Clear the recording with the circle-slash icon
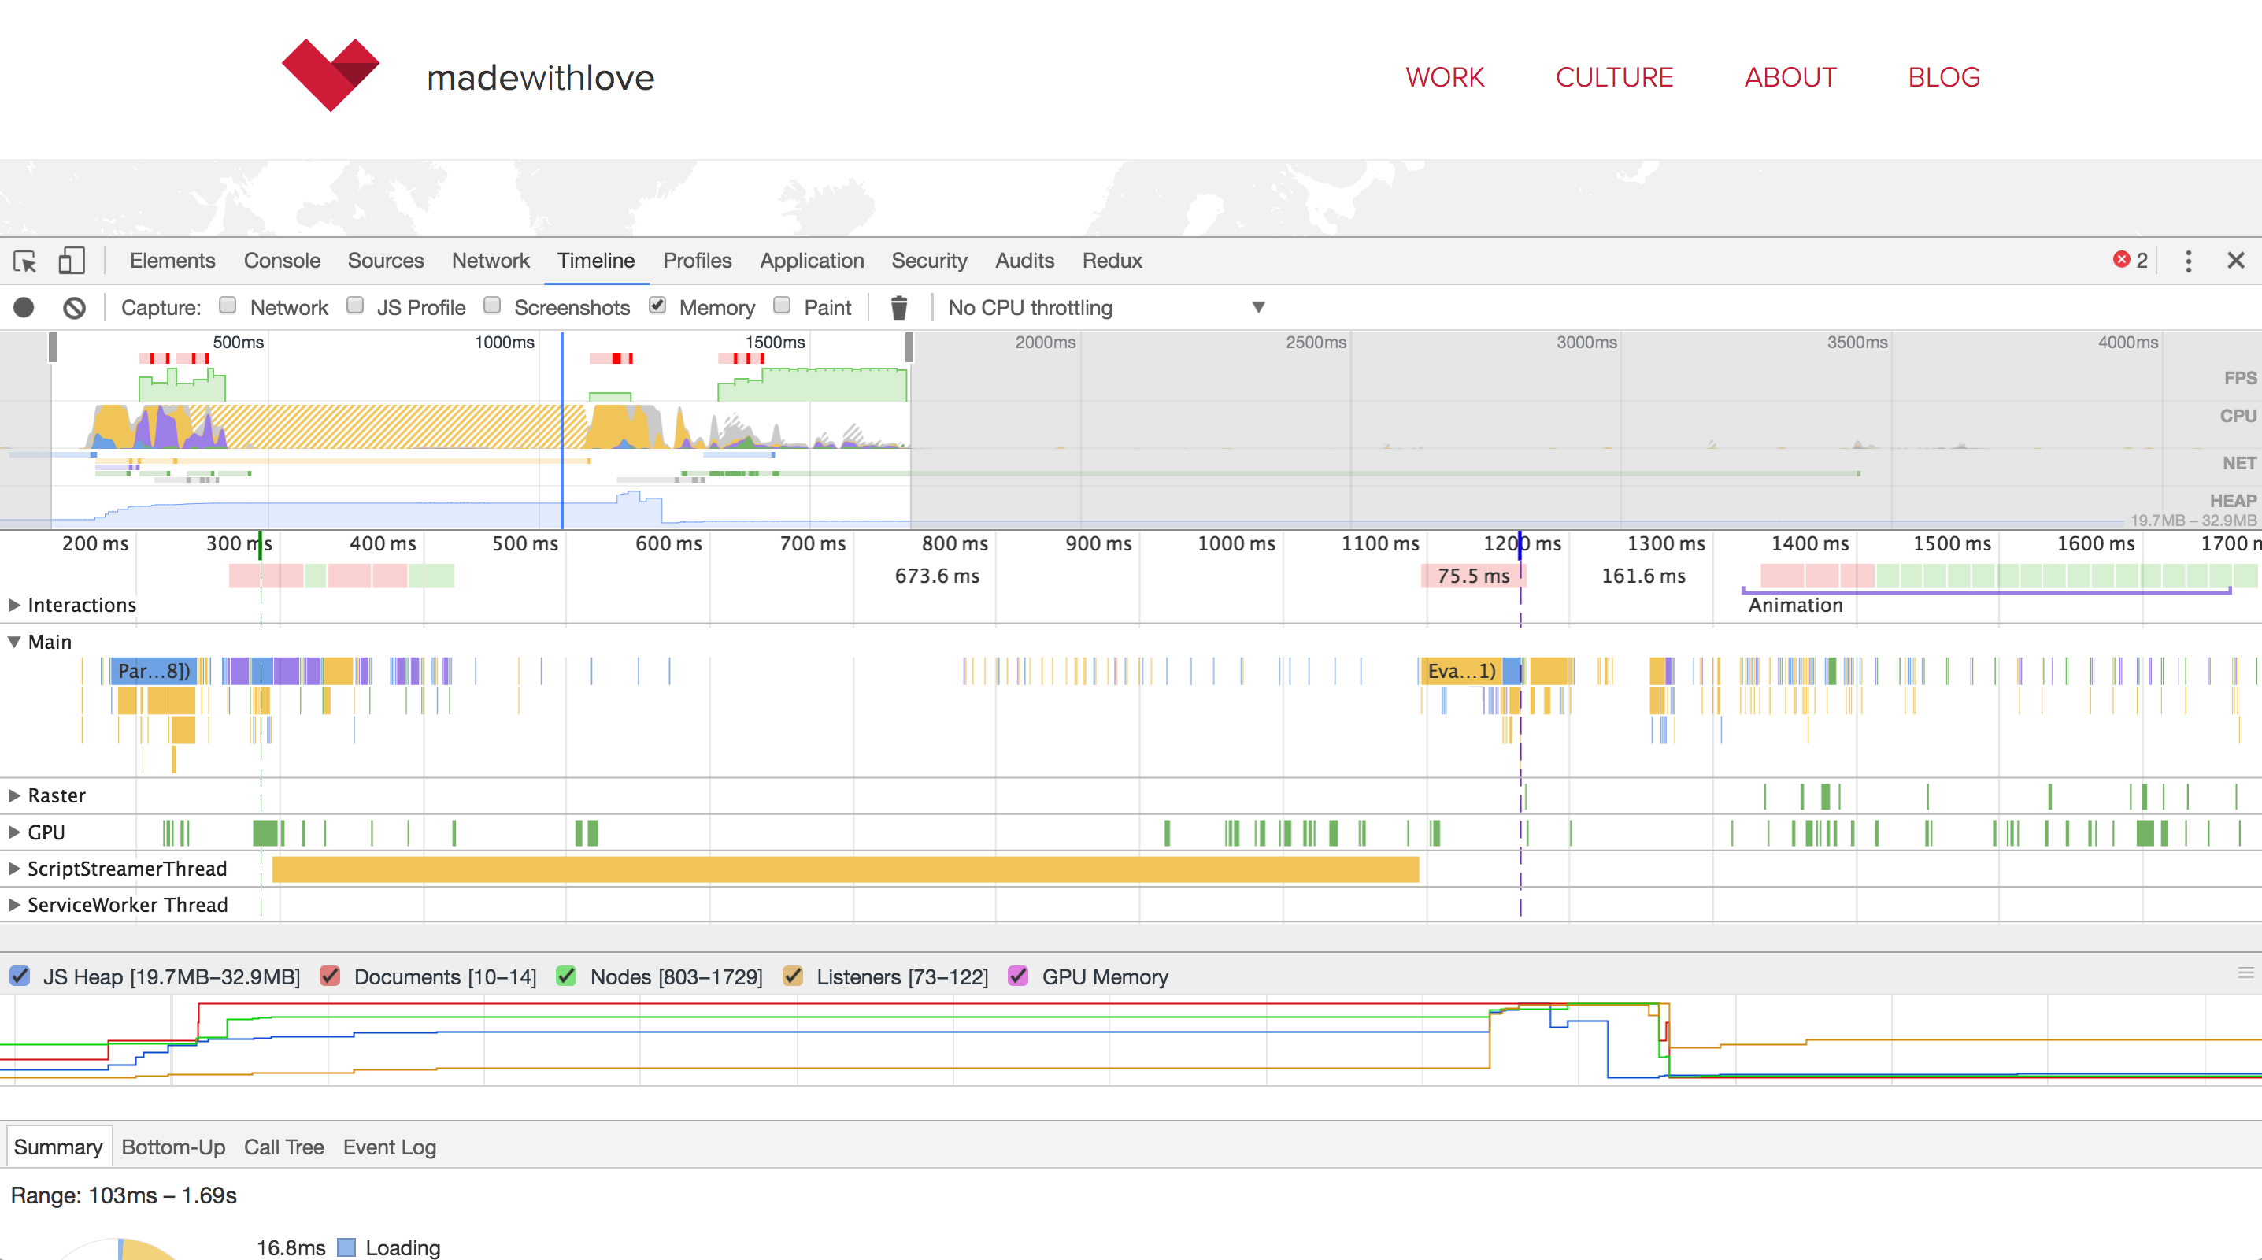This screenshot has height=1260, width=2262. tap(75, 307)
